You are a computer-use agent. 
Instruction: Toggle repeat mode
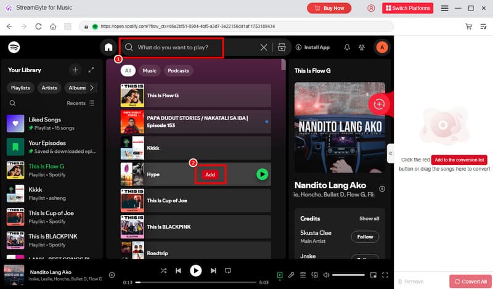point(228,271)
